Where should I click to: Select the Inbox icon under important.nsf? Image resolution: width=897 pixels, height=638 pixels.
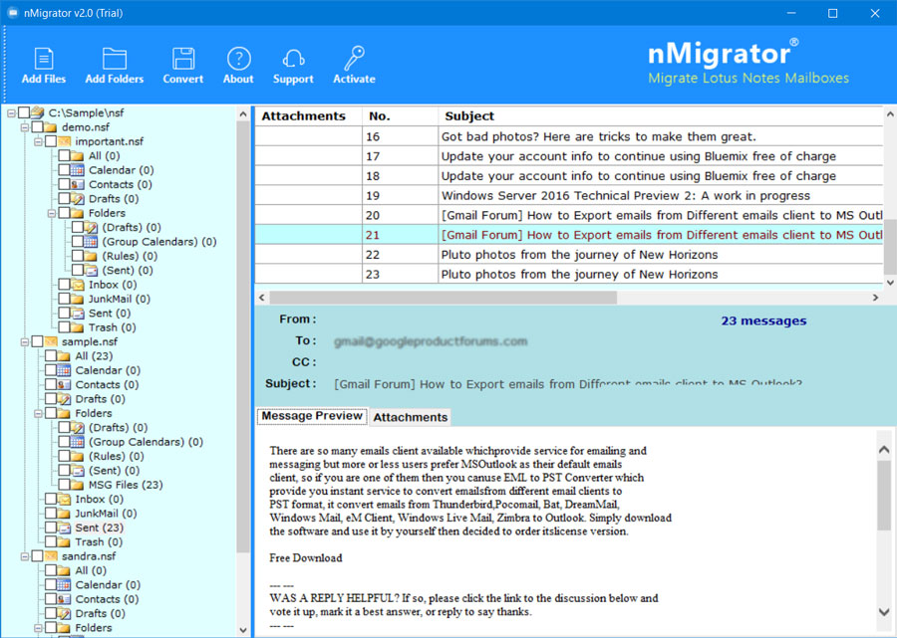77,285
